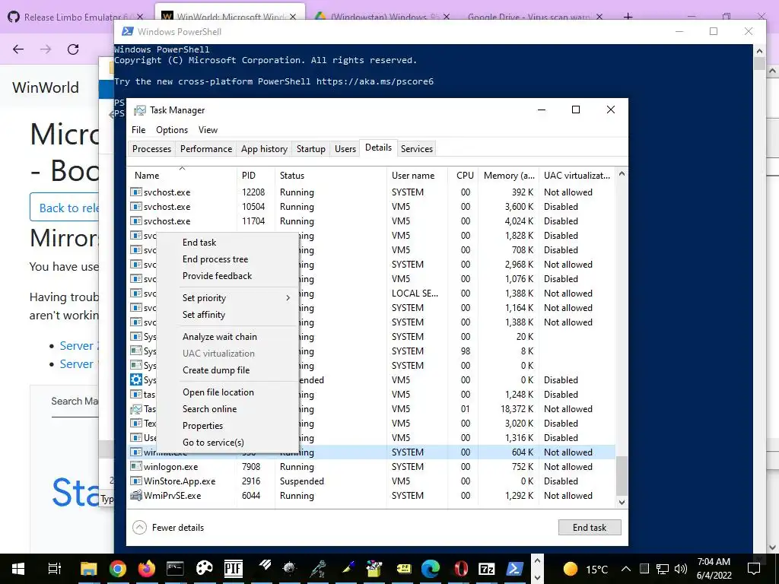Choose Create dump file
The image size is (779, 584).
pos(216,370)
